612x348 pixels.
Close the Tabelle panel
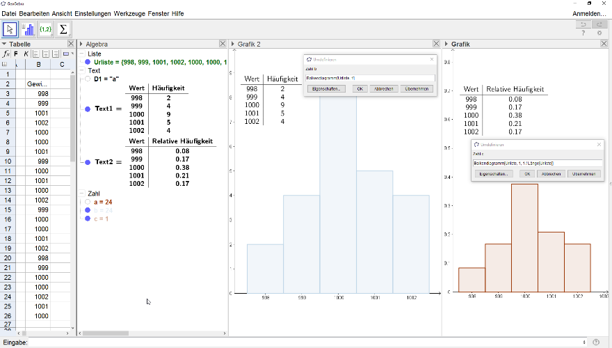click(x=71, y=44)
